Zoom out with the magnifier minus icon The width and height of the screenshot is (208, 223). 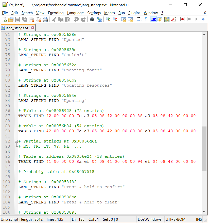115,19
